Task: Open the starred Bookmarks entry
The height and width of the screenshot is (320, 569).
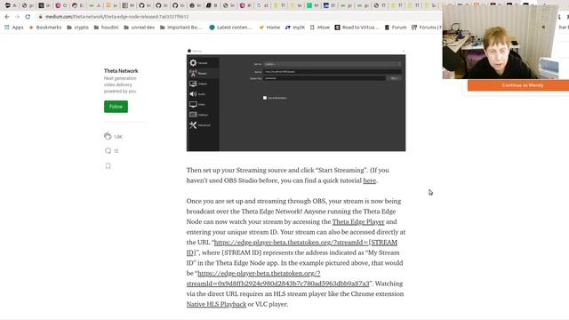Action: [x=45, y=28]
